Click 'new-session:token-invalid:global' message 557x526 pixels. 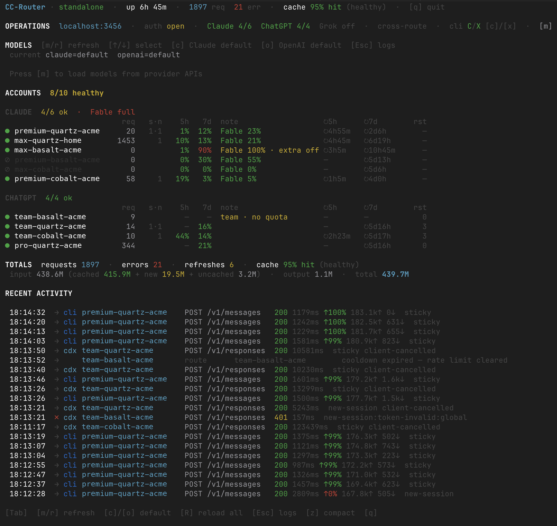395,417
